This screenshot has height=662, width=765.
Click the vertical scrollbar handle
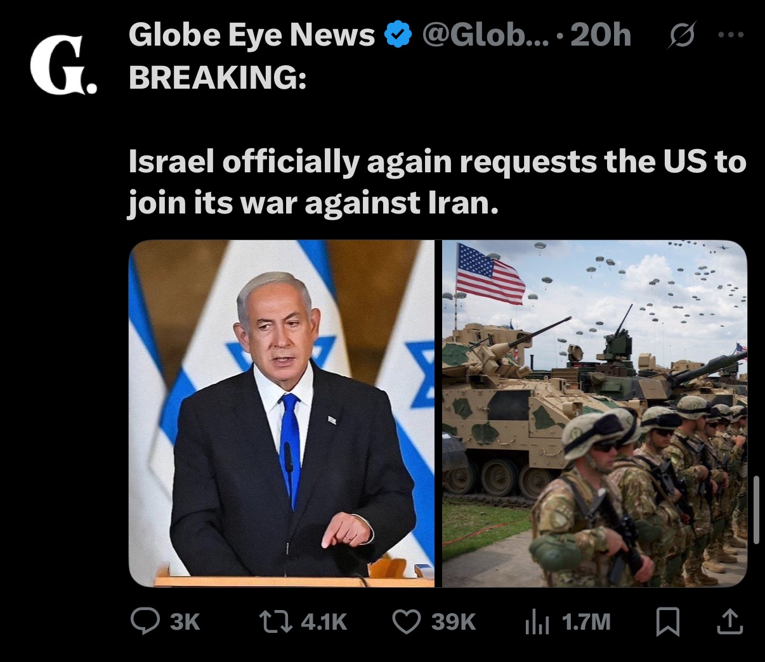pyautogui.click(x=755, y=510)
